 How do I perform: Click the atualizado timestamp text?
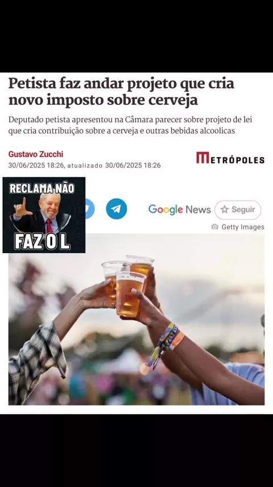click(x=114, y=165)
